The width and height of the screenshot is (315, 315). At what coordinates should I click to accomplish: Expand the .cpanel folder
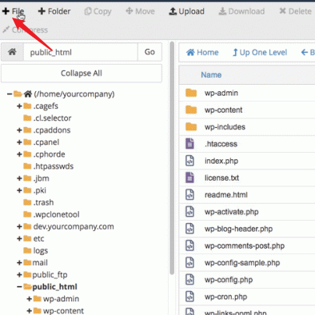pos(19,142)
